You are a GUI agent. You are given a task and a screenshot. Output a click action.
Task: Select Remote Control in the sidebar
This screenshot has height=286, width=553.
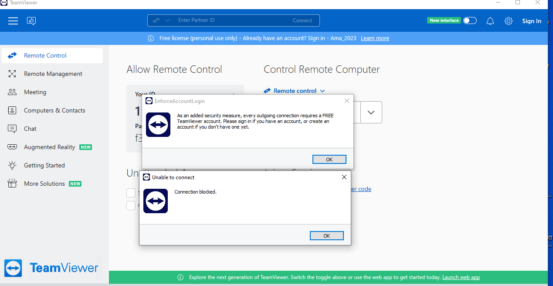tap(52, 55)
